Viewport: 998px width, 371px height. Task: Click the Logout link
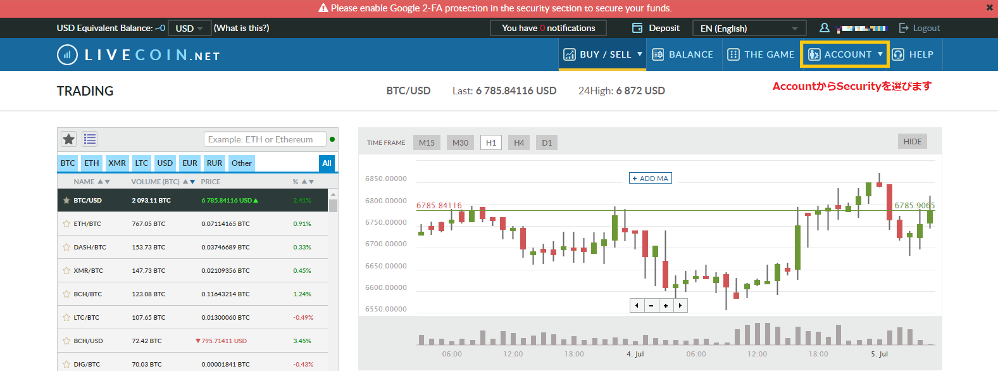pos(926,28)
